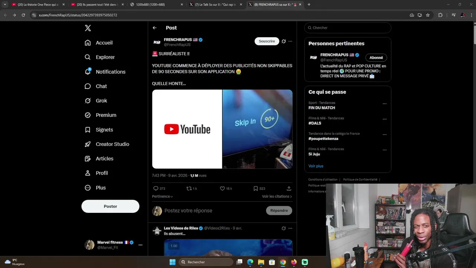The height and width of the screenshot is (268, 476).
Task: Open Voir les citations link
Action: click(277, 197)
